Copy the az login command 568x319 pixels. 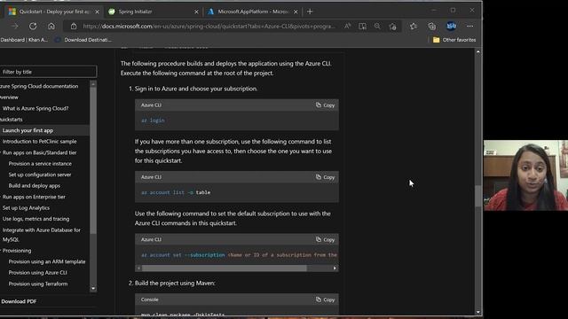pos(326,105)
